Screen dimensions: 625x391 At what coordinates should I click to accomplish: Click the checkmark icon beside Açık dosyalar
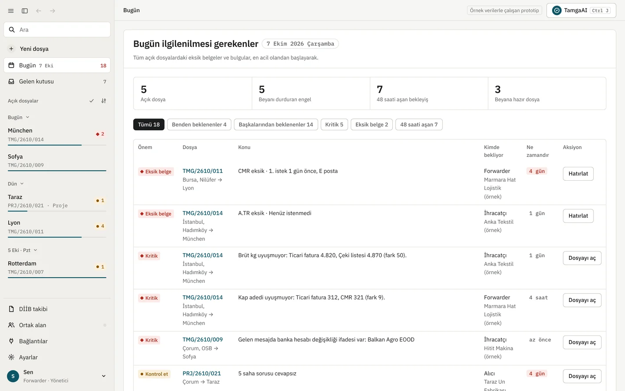pyautogui.click(x=92, y=101)
